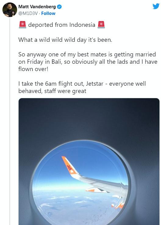Open the airplane window photo
Screen dimensions: 161x225
point(89,162)
